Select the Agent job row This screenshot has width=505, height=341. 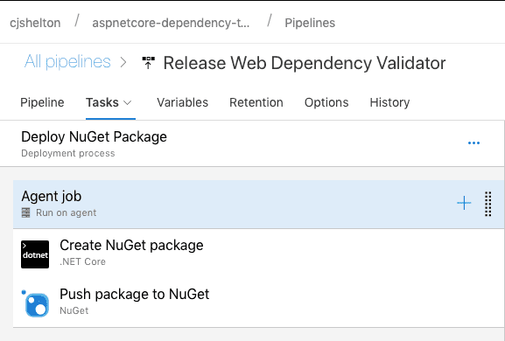point(258,205)
